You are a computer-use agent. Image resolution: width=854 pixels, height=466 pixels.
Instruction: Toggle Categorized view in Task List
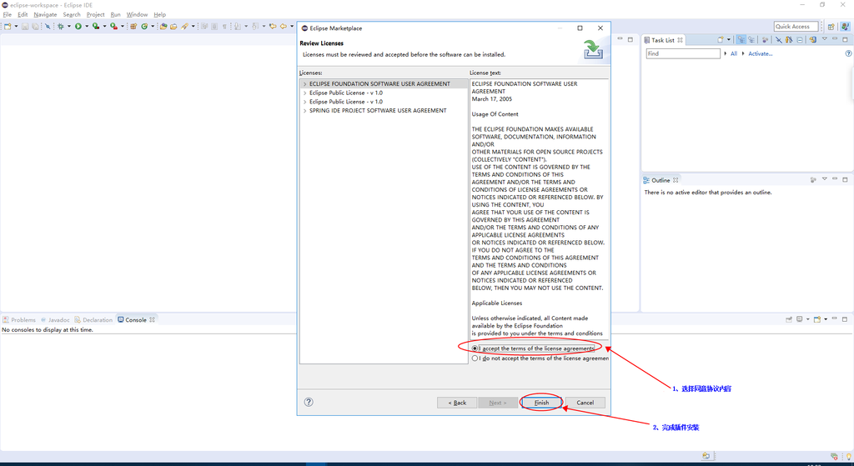pyautogui.click(x=741, y=40)
